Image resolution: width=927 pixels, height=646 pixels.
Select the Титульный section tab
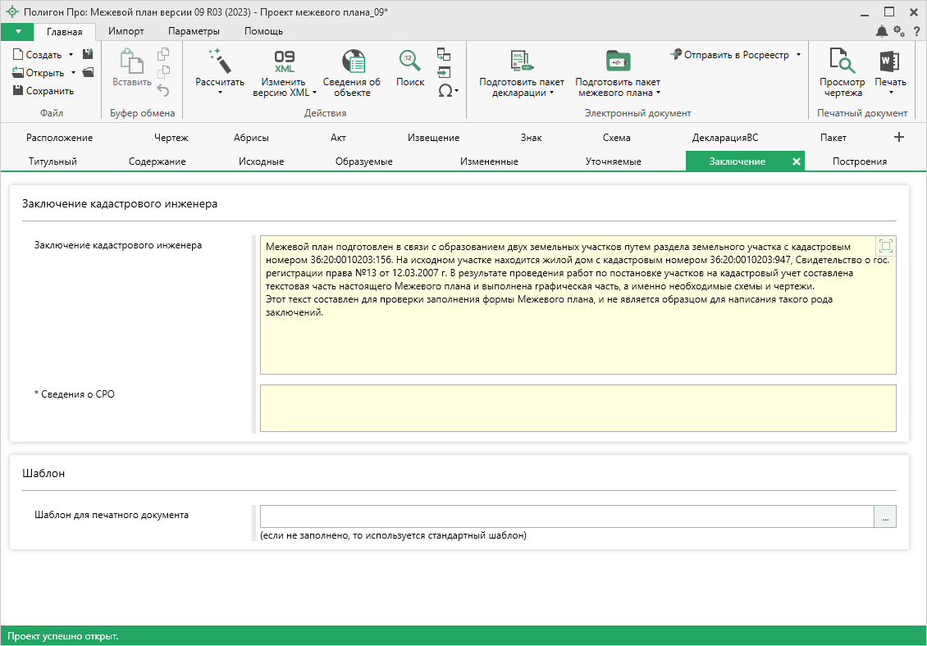[53, 161]
